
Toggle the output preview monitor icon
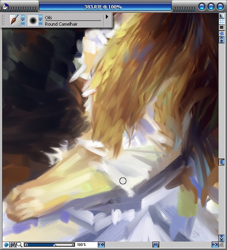pyautogui.click(x=222, y=28)
